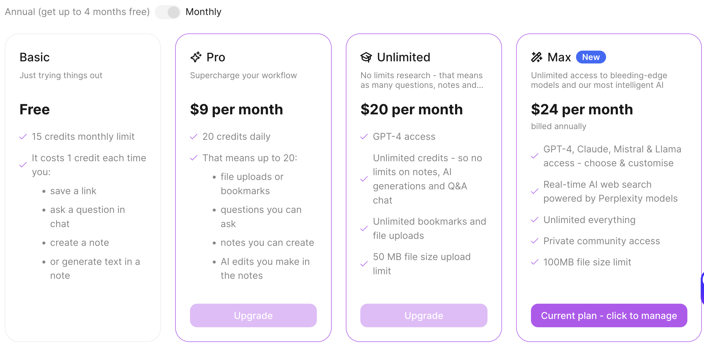Click the checkmark beside Unlimited everything
This screenshot has width=704, height=346.
click(x=534, y=220)
